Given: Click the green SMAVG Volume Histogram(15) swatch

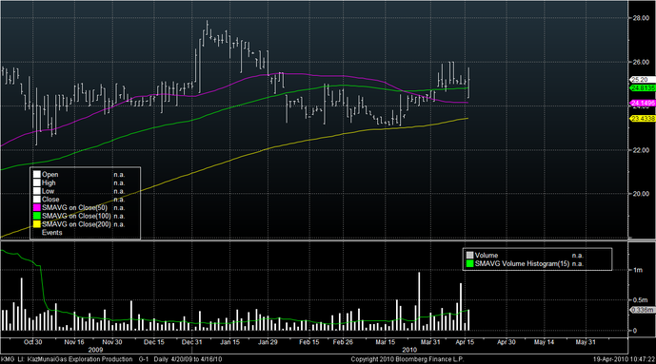Looking at the screenshot, I should (469, 264).
